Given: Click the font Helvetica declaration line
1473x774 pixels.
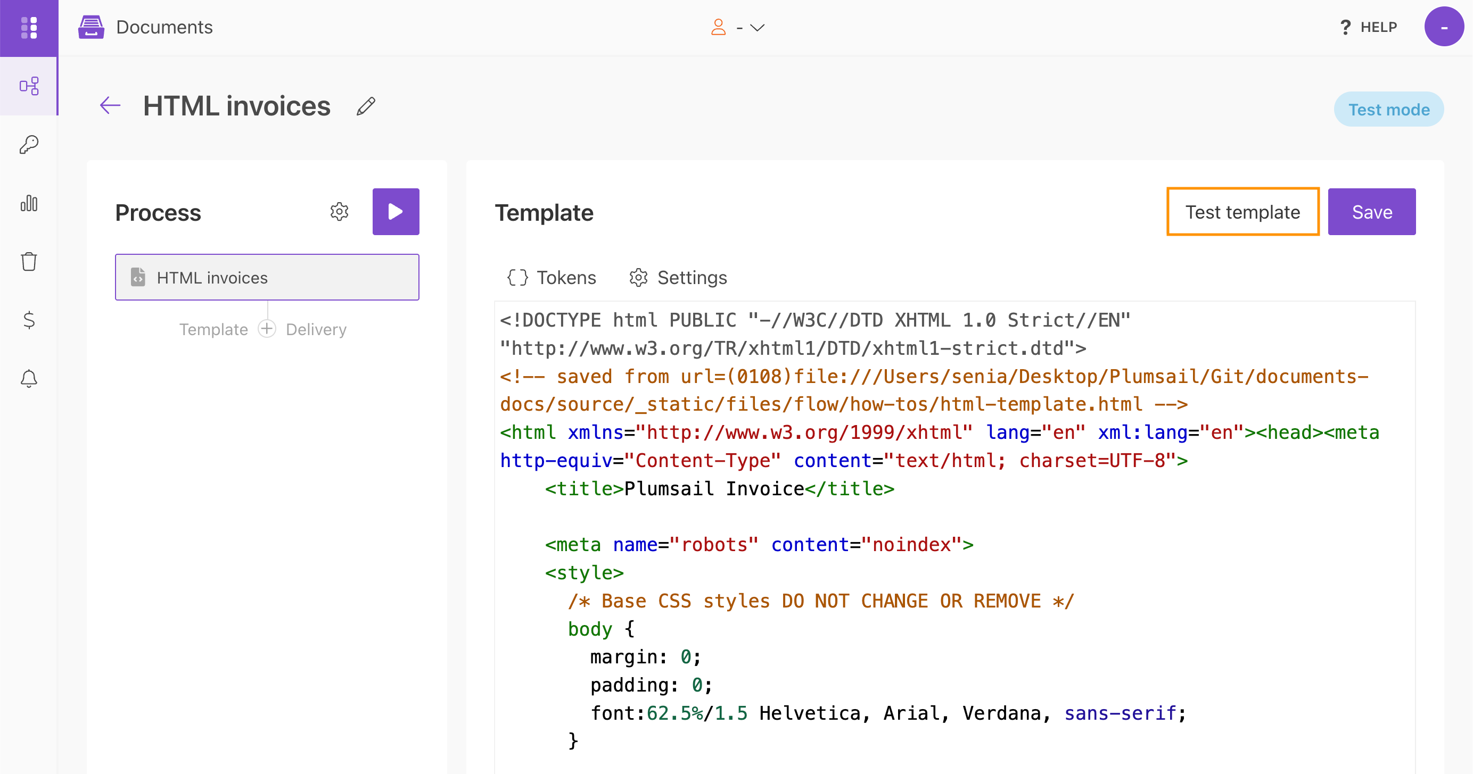Looking at the screenshot, I should 888,713.
